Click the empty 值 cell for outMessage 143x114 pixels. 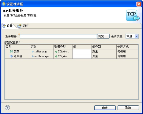click(82, 56)
